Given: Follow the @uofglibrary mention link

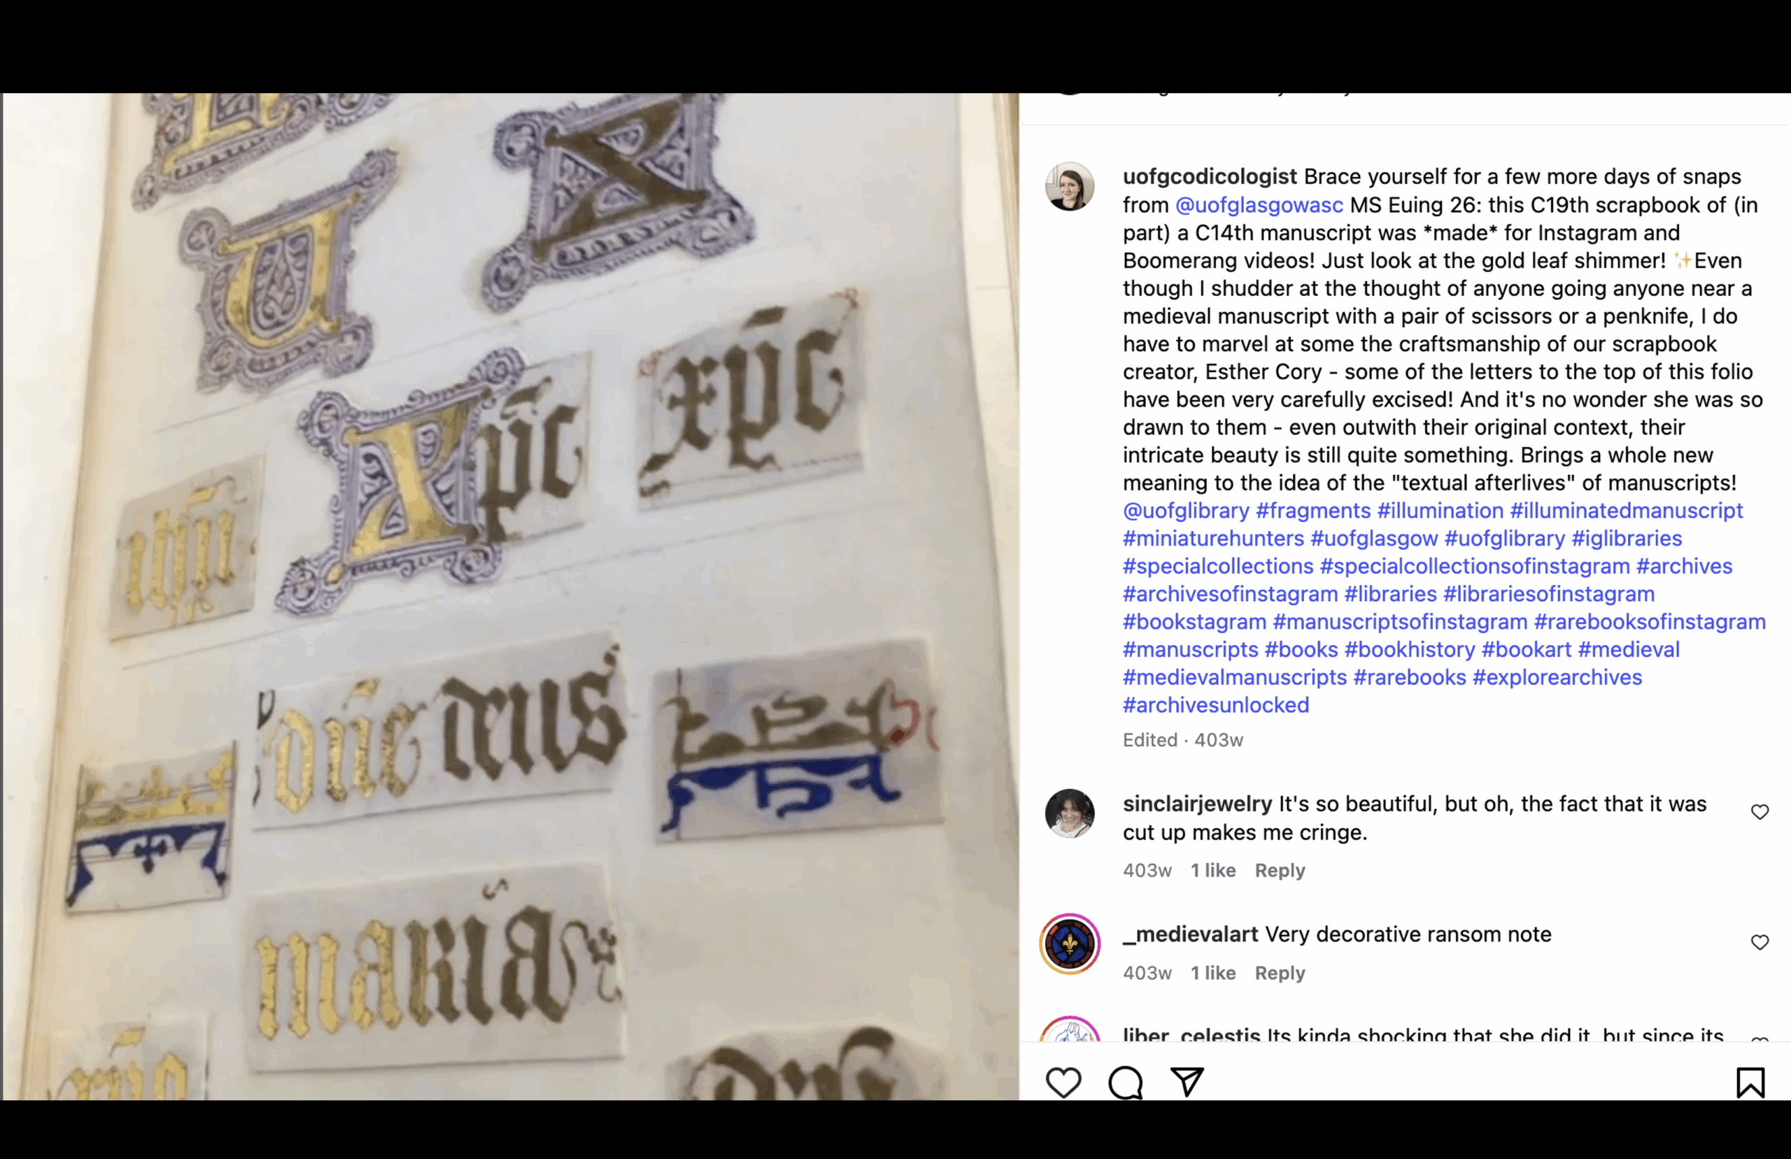Looking at the screenshot, I should [1186, 511].
